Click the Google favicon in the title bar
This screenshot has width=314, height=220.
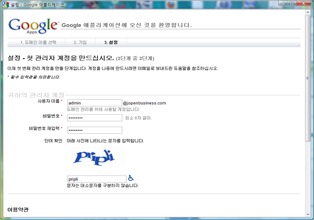click(6, 5)
